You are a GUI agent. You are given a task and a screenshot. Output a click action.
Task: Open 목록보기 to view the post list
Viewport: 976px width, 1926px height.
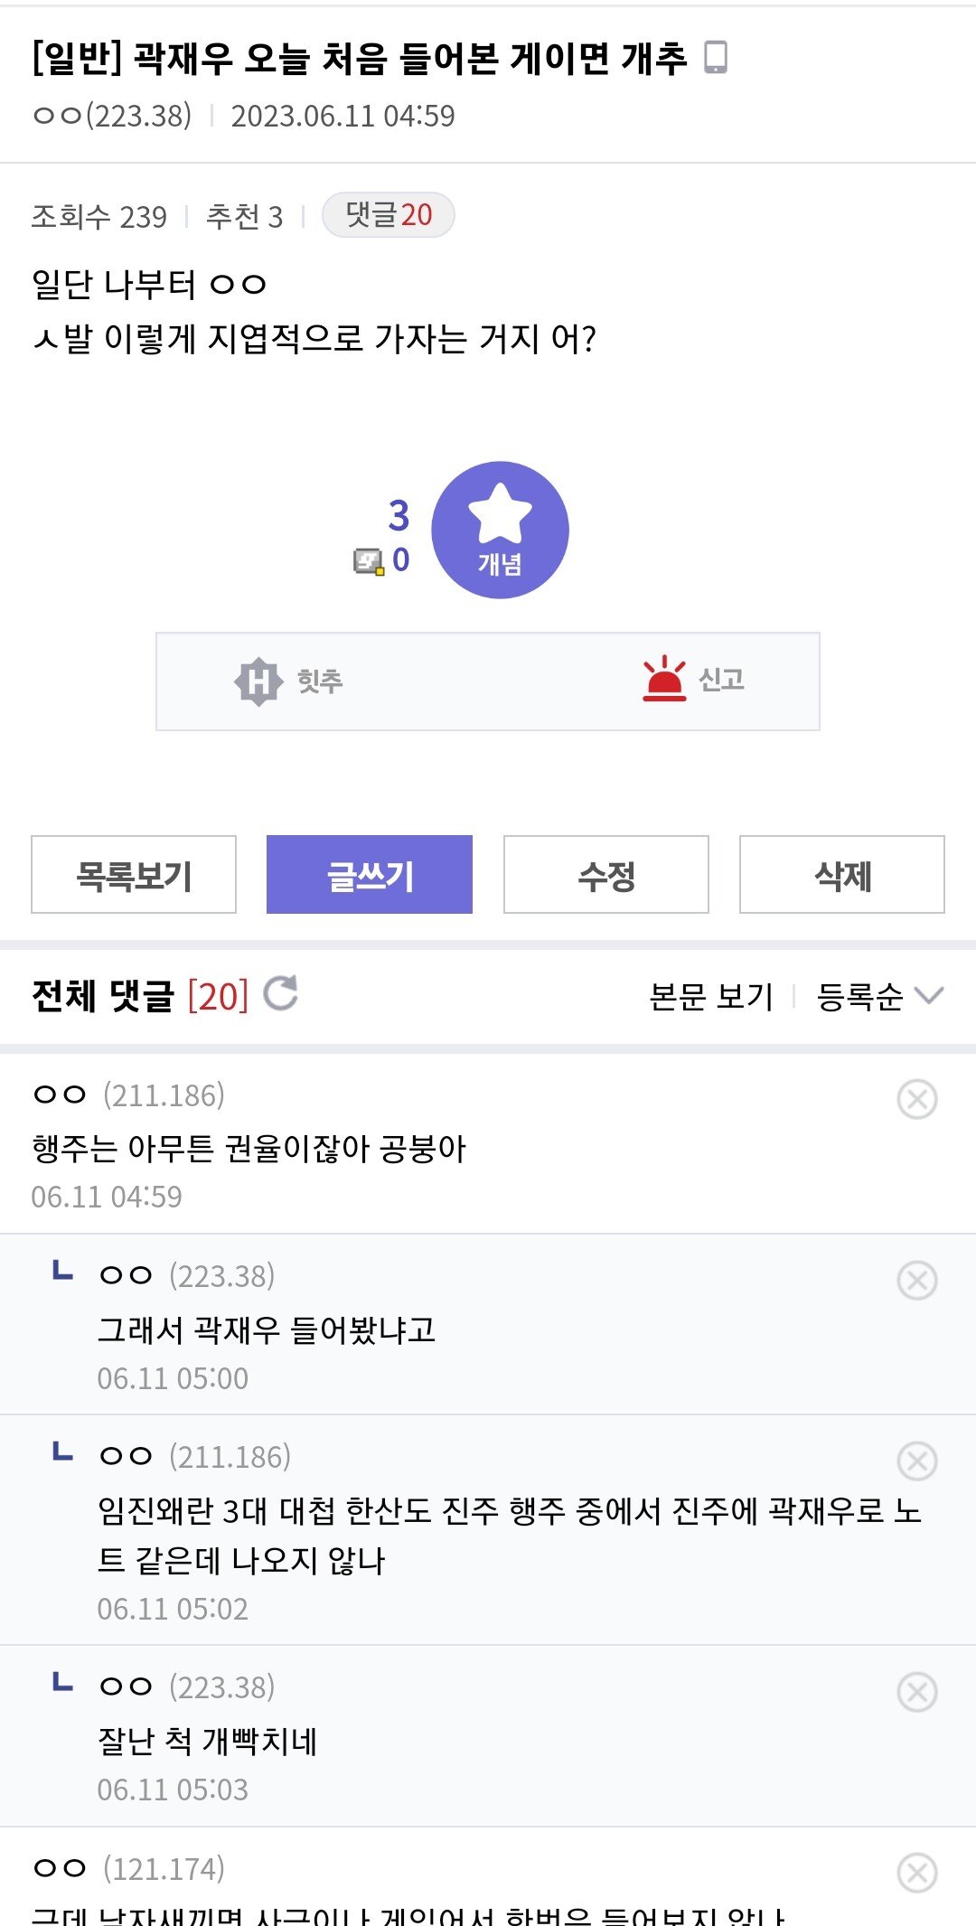coord(134,875)
